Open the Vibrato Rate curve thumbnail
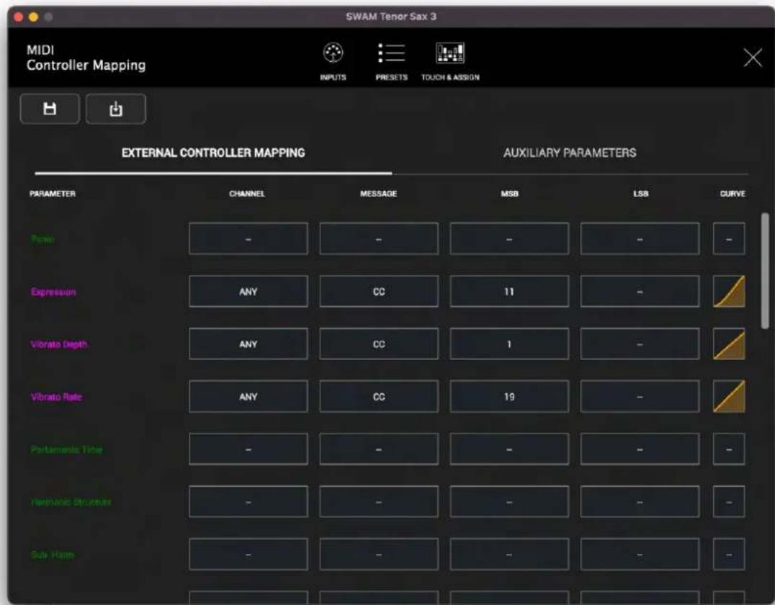 [728, 396]
